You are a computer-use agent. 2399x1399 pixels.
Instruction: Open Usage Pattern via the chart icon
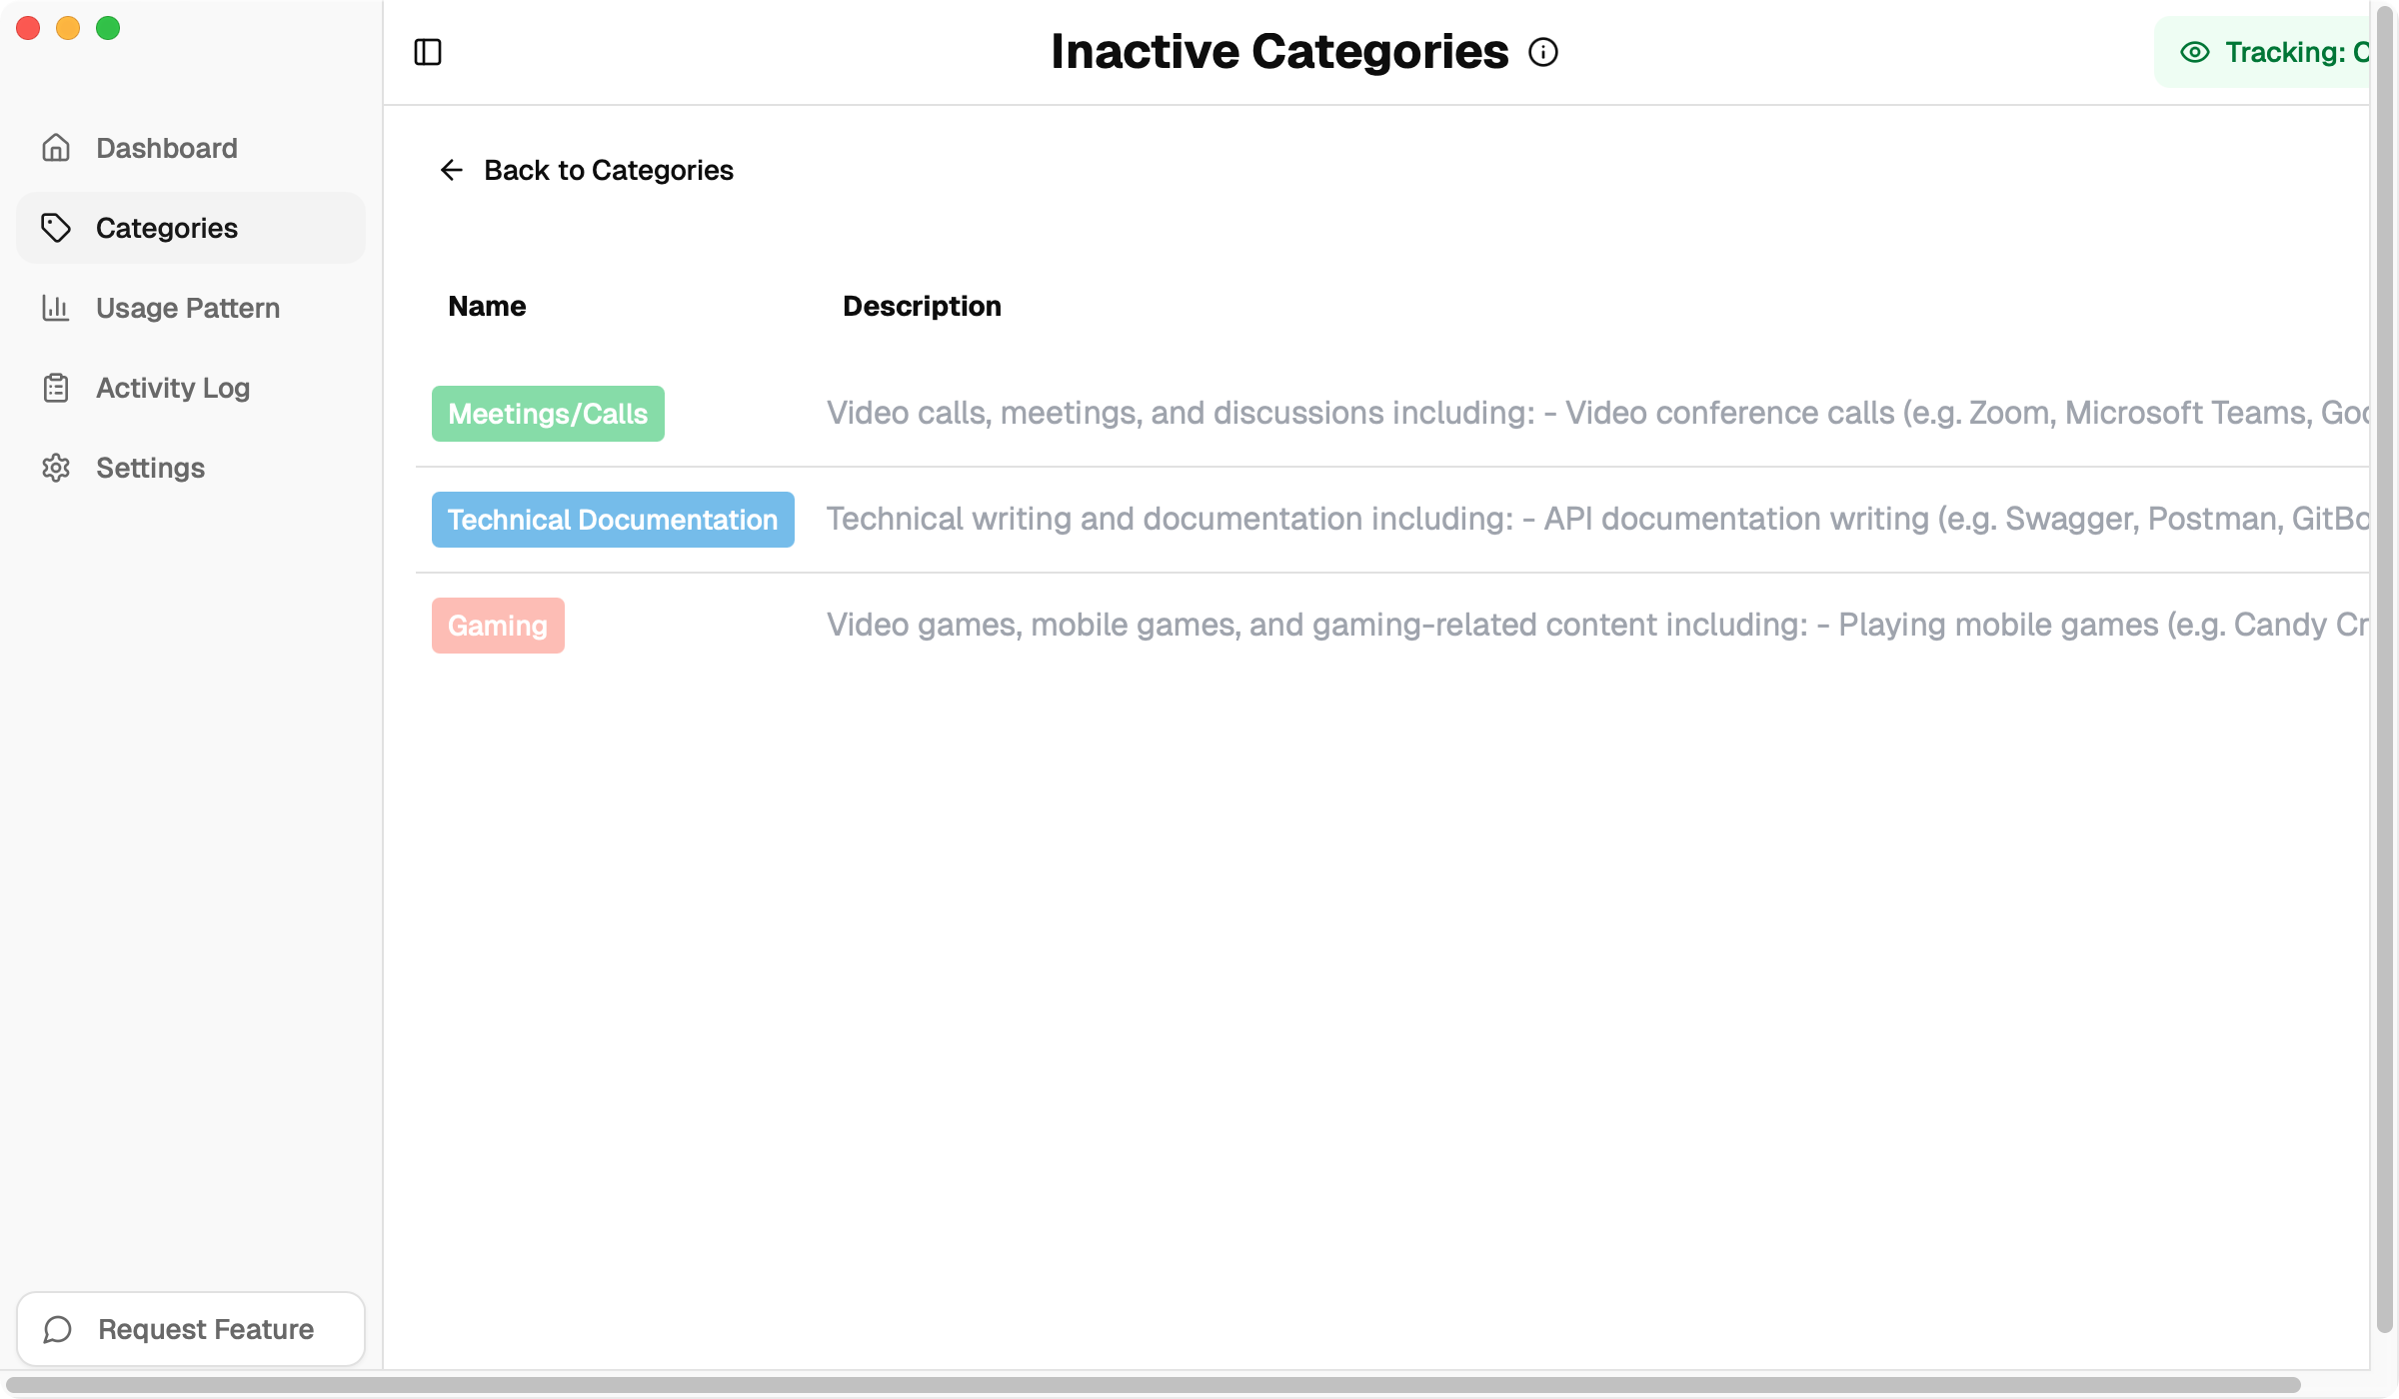[56, 308]
